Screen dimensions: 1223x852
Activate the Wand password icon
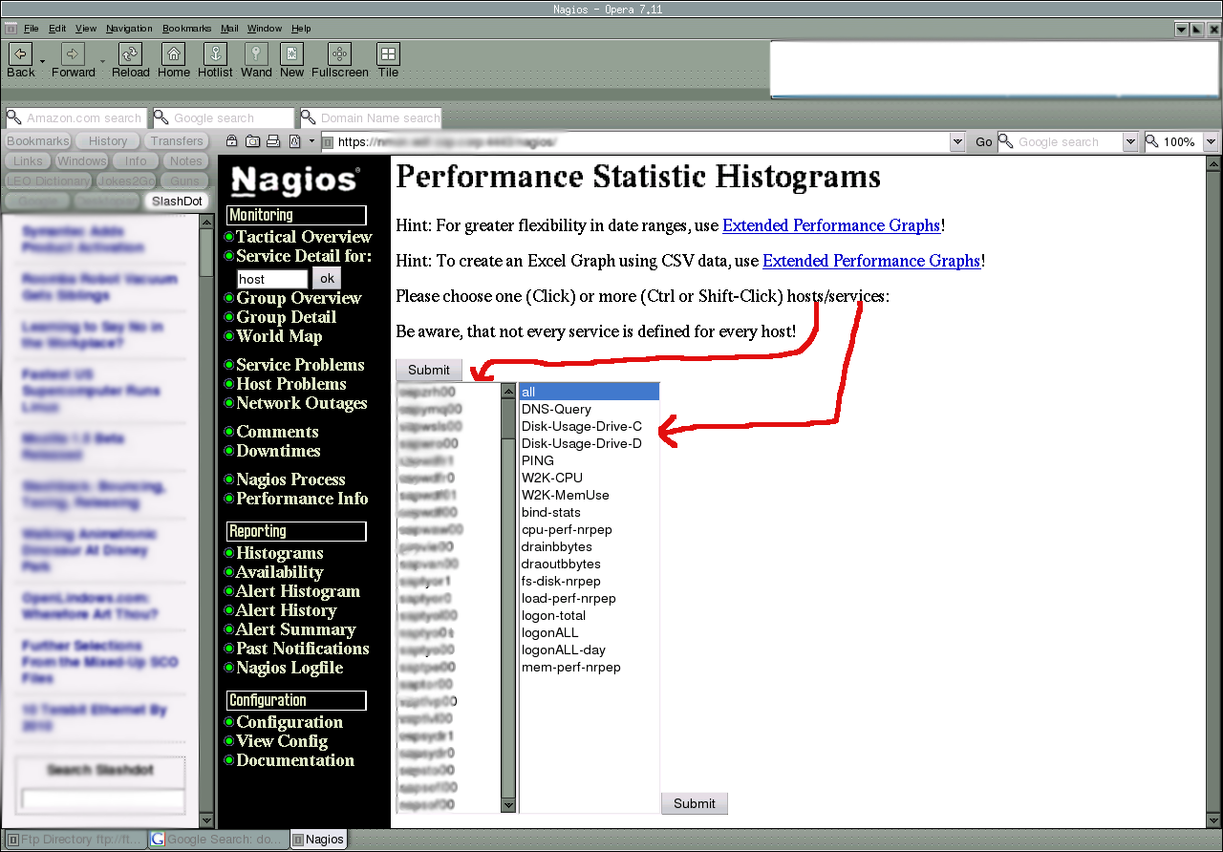pos(256,53)
